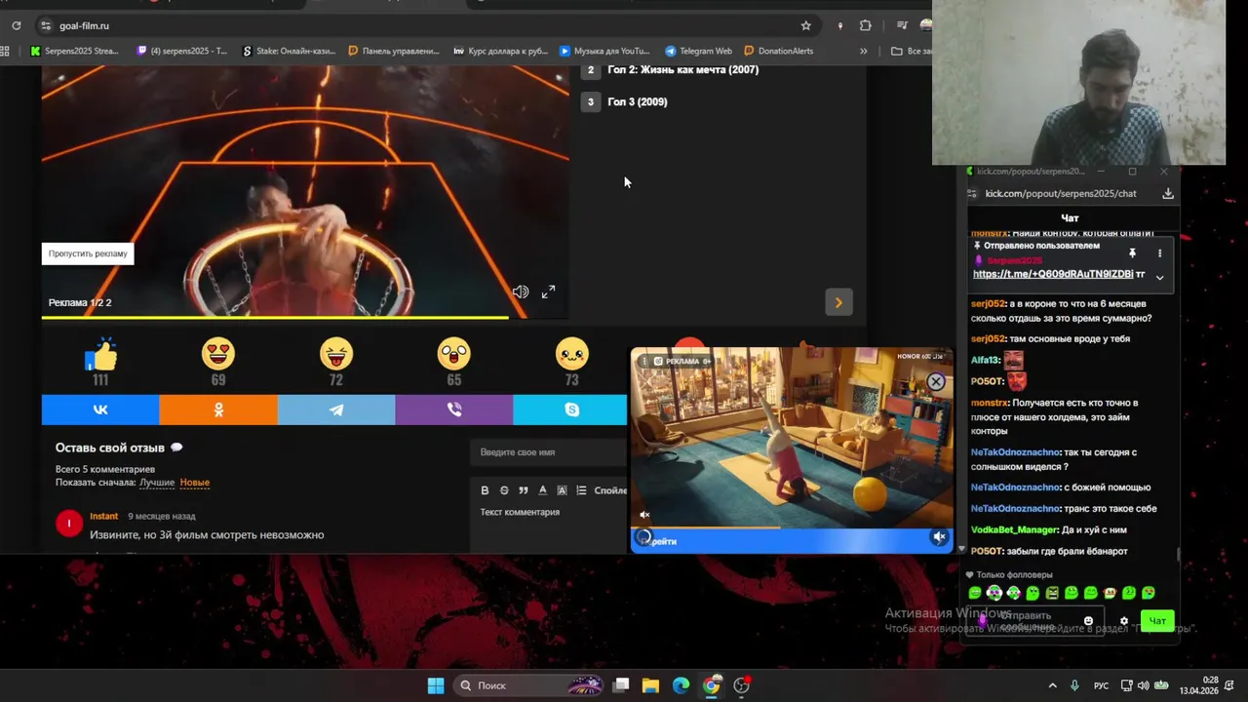Image resolution: width=1248 pixels, height=702 pixels.
Task: Enter fullscreen in the video player
Action: tap(548, 292)
